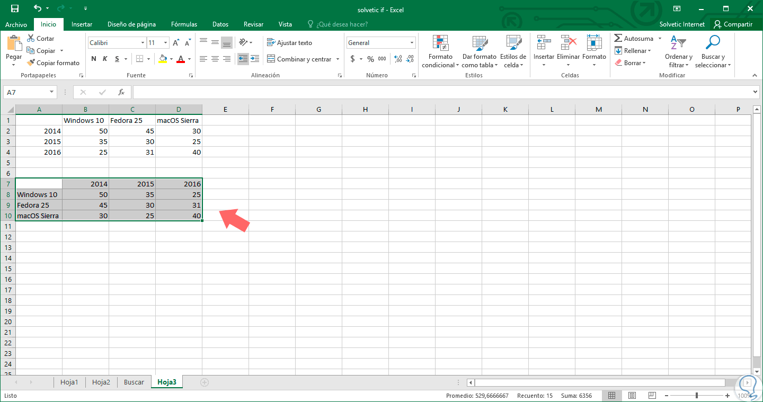Click the insert function fx button
Viewport: 763px width, 402px height.
tap(121, 92)
